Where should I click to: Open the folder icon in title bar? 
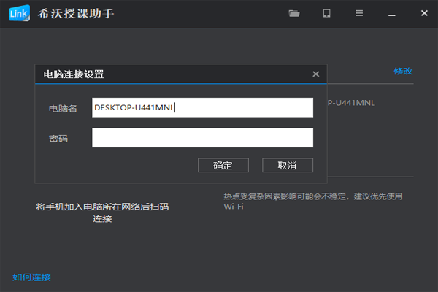294,13
